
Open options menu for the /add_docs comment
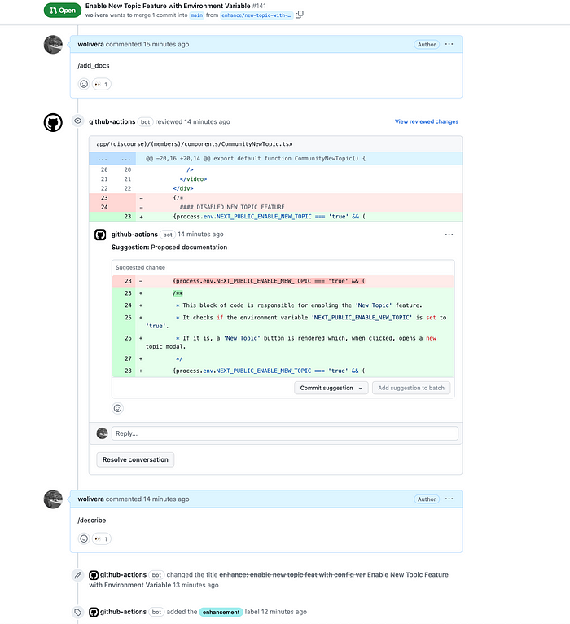(x=449, y=44)
